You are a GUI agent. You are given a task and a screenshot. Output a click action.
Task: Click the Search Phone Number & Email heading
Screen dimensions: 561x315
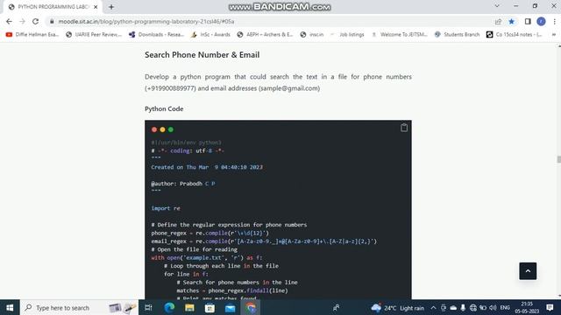[202, 54]
